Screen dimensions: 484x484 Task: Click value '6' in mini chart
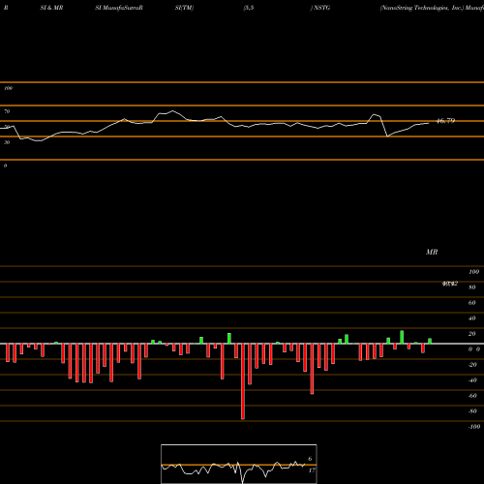(310, 459)
